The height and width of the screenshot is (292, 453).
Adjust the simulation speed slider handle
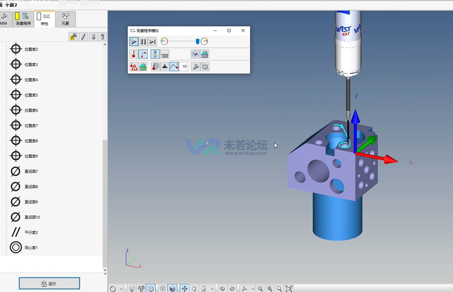[198, 41]
